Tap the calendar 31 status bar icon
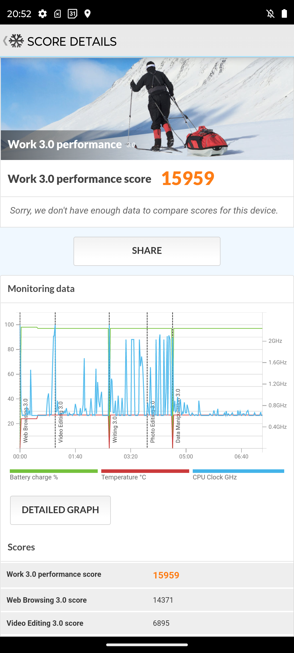 coord(72,14)
